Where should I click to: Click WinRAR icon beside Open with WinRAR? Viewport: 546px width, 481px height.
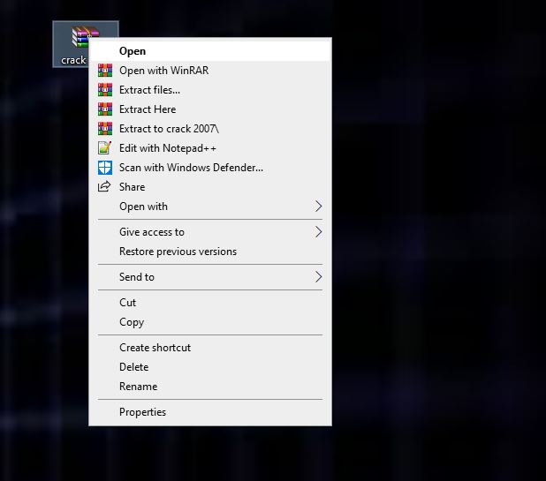tap(105, 71)
